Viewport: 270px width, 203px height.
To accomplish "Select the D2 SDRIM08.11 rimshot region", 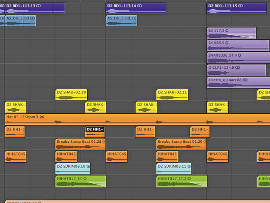I will point(174,169).
